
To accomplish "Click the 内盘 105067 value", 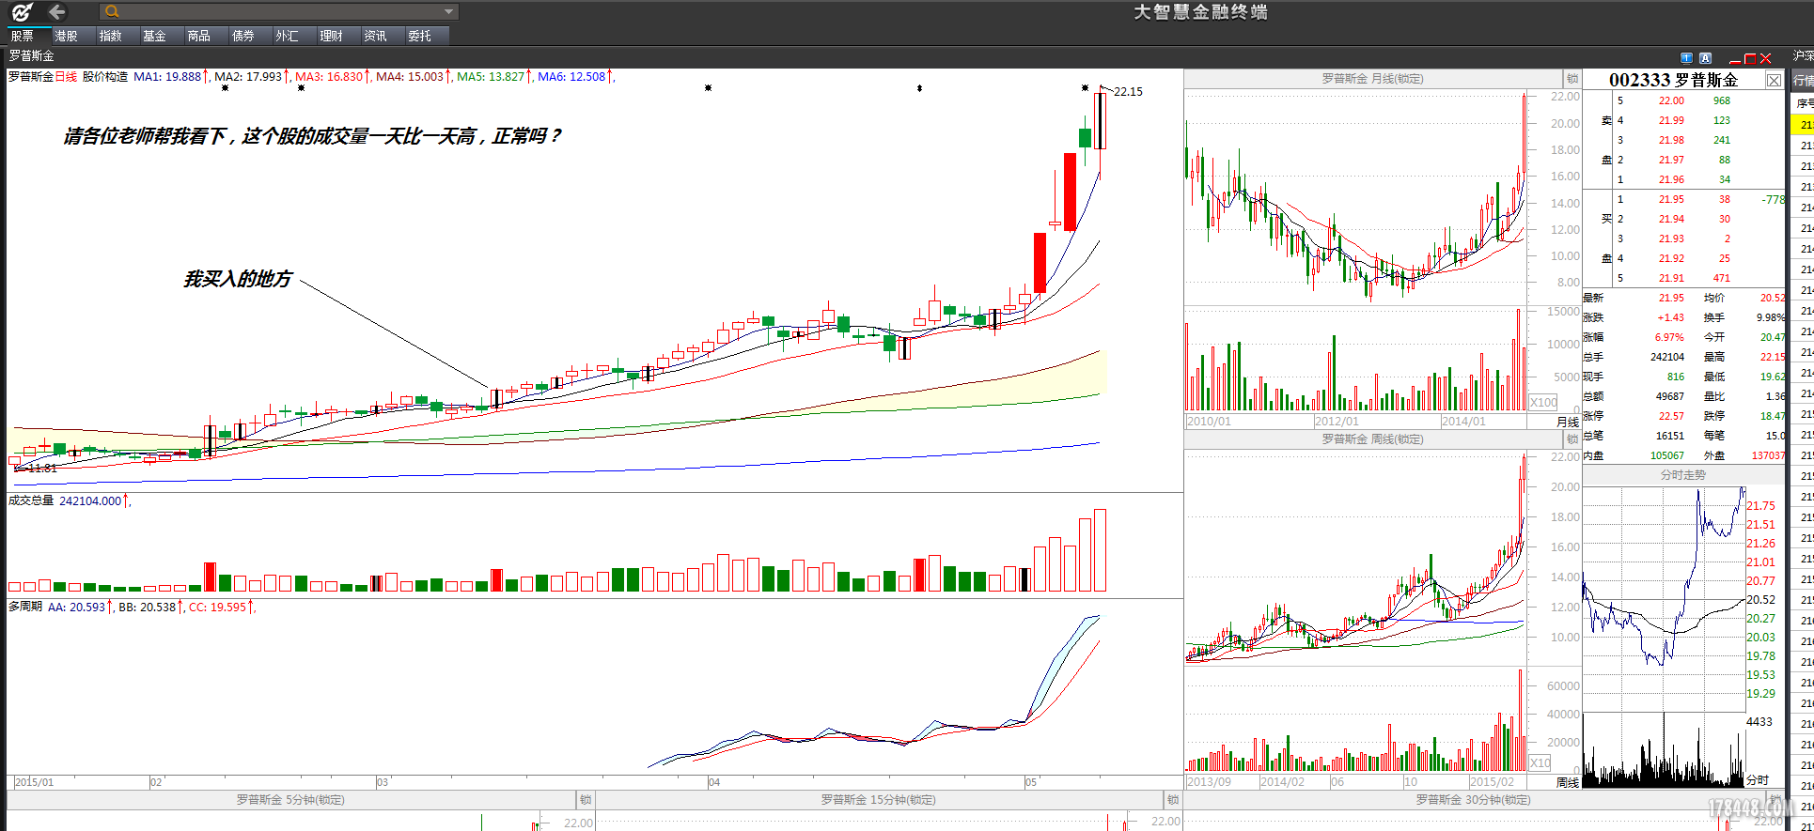I will click(x=1667, y=455).
